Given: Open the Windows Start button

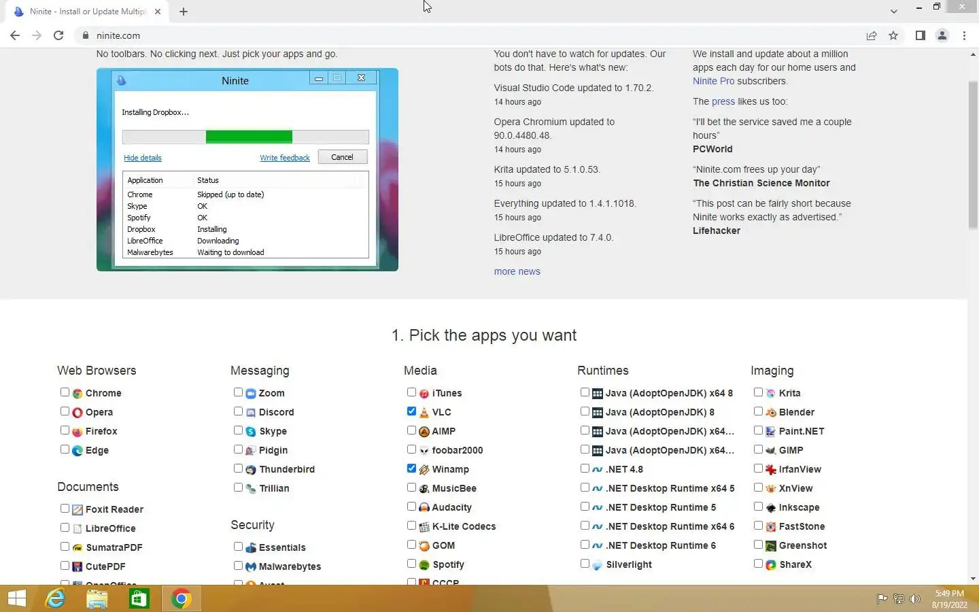Looking at the screenshot, I should point(16,598).
